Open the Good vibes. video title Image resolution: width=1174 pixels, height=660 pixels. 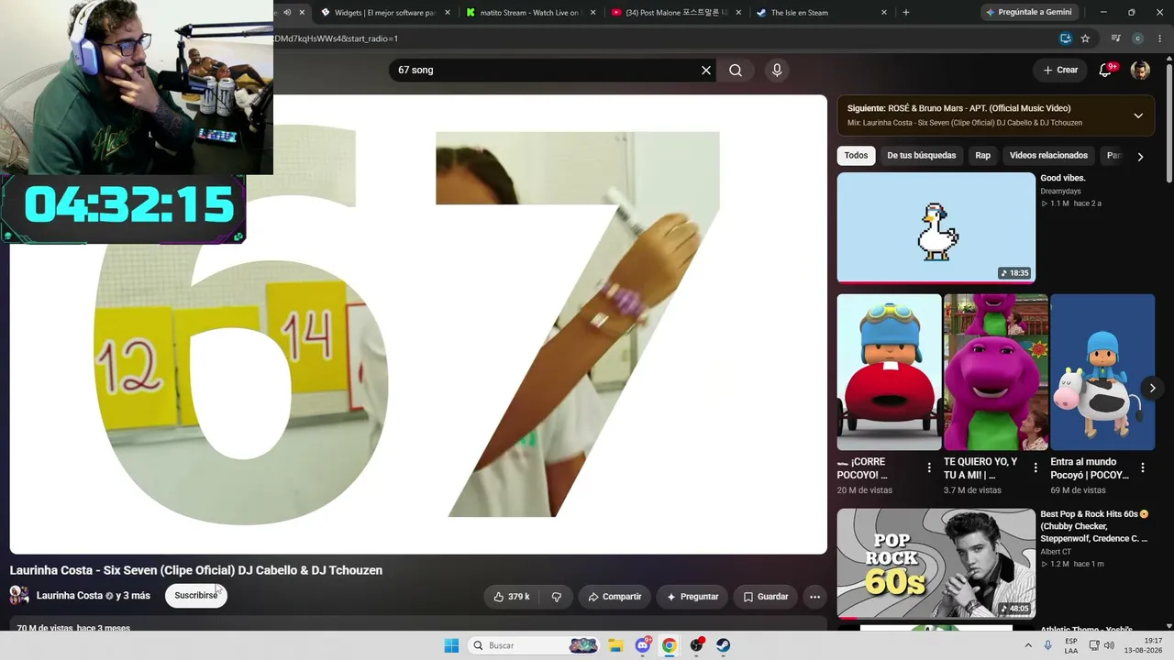coord(1063,178)
